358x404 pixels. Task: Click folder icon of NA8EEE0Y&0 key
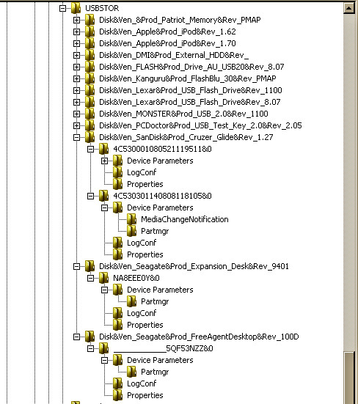pos(103,278)
